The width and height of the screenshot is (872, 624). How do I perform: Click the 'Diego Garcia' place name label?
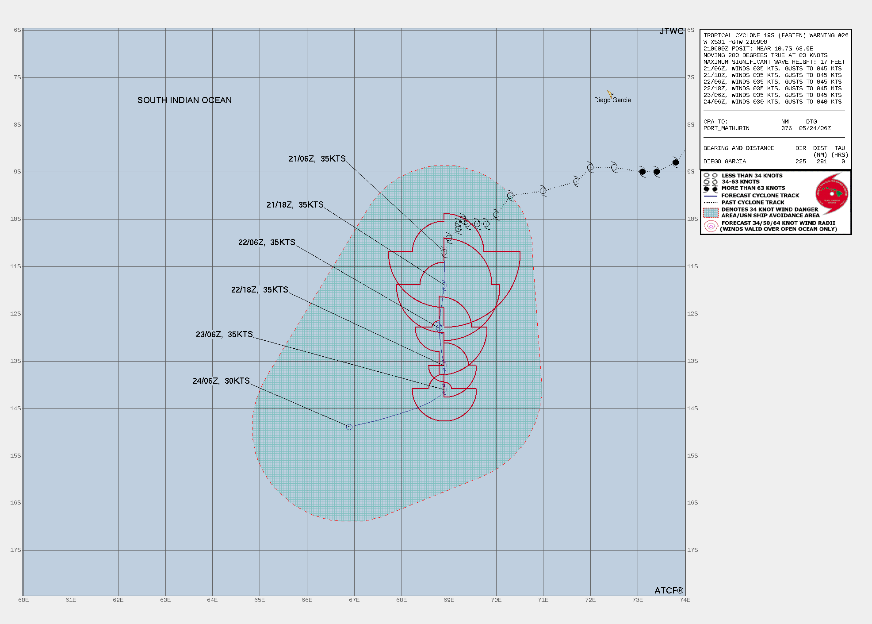click(x=612, y=100)
